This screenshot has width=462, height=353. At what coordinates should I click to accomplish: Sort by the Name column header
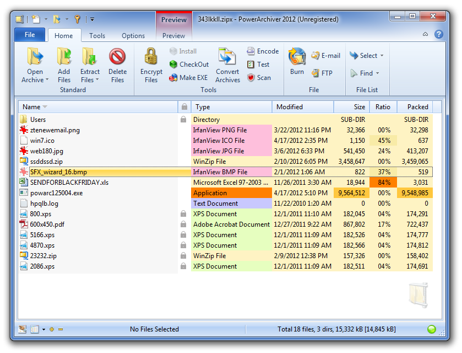pyautogui.click(x=98, y=106)
